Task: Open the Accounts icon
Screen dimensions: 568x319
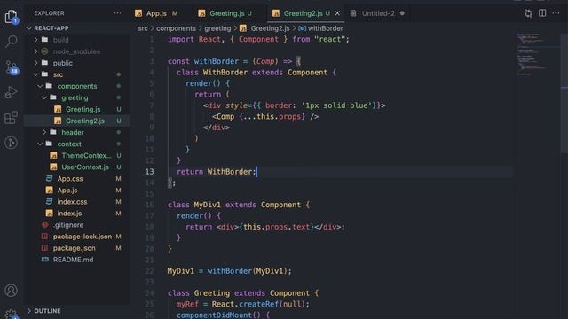Action: pyautogui.click(x=12, y=291)
